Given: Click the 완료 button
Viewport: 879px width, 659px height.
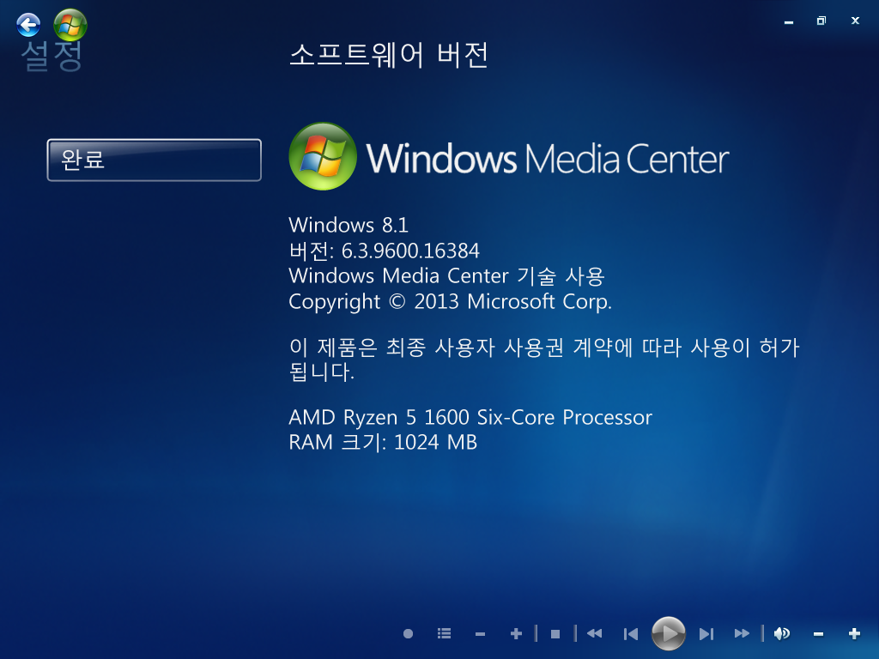Looking at the screenshot, I should [x=155, y=160].
